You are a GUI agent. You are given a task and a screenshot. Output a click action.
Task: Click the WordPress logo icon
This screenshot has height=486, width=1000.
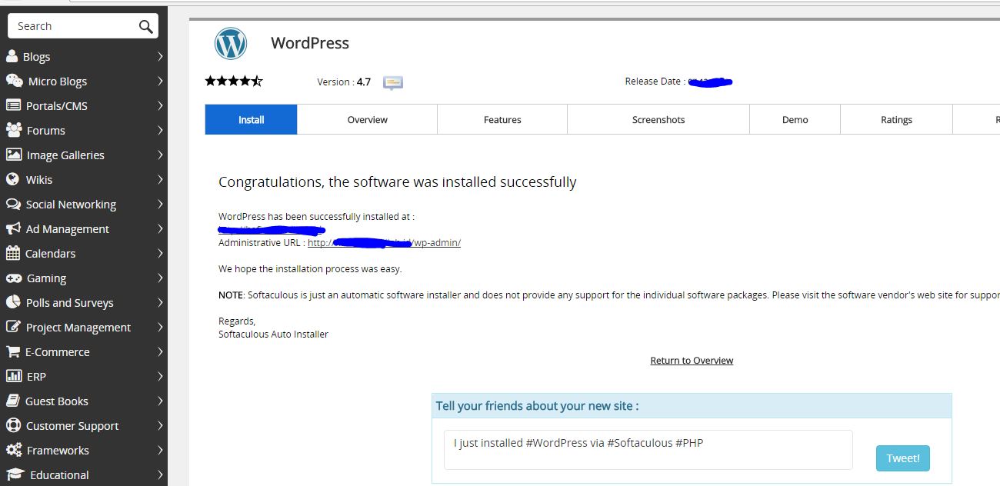[x=231, y=44]
